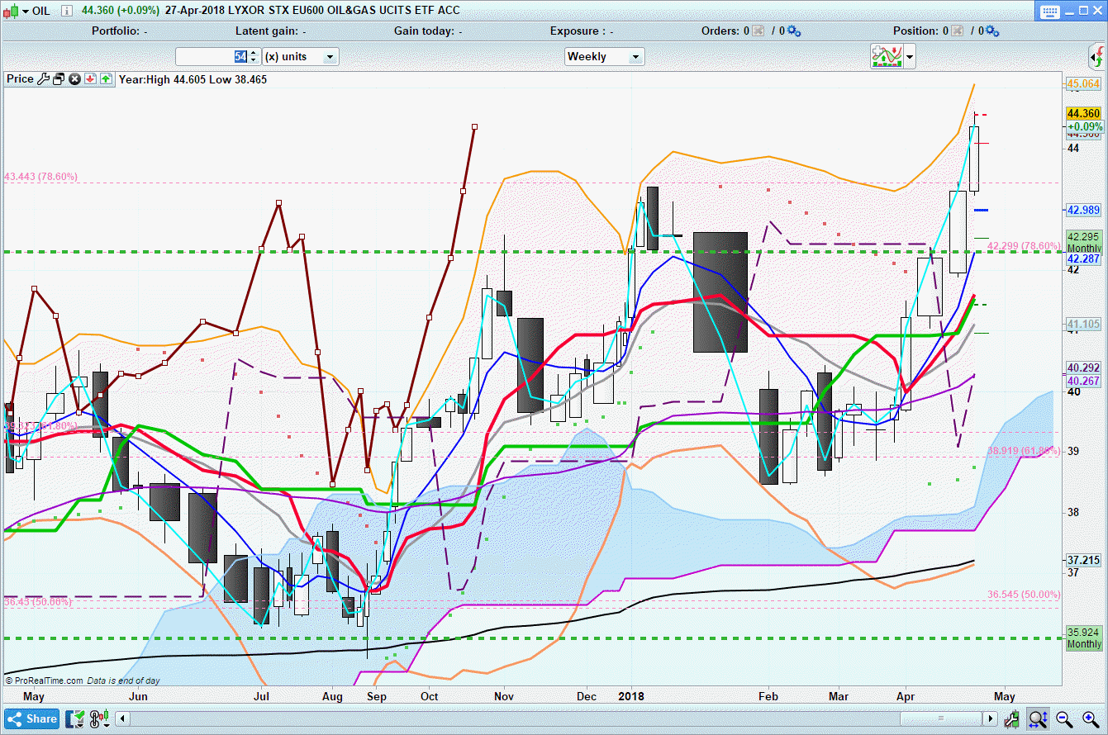Close position using the Position X icon
Viewport: 1108px width, 735px height.
(x=957, y=31)
